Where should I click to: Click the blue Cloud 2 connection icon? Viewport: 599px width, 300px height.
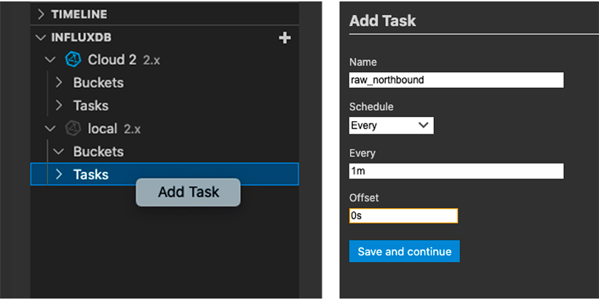[x=73, y=59]
